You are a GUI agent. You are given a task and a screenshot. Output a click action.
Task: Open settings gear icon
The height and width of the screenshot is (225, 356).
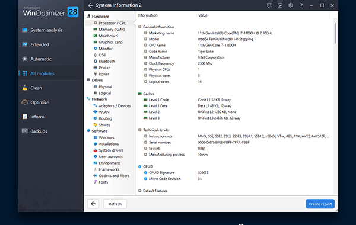pyautogui.click(x=290, y=5)
